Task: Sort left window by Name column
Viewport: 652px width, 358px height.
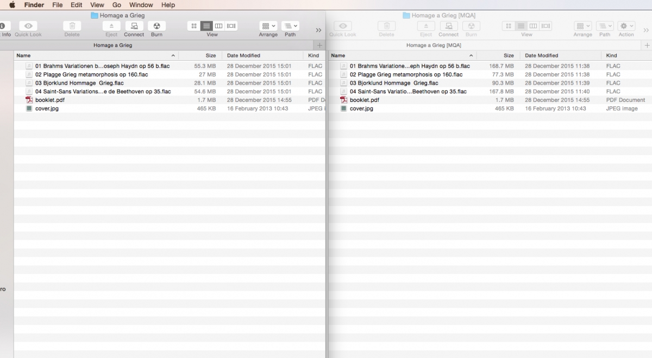Action: (x=96, y=55)
